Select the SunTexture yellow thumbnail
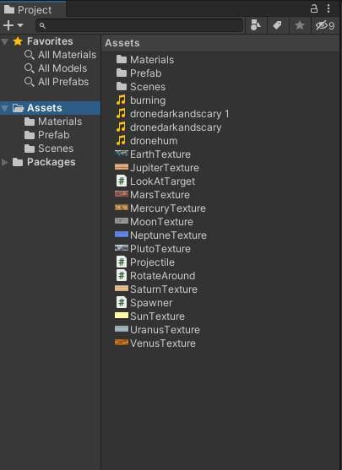Viewport: 342px width, 470px height. pos(122,316)
